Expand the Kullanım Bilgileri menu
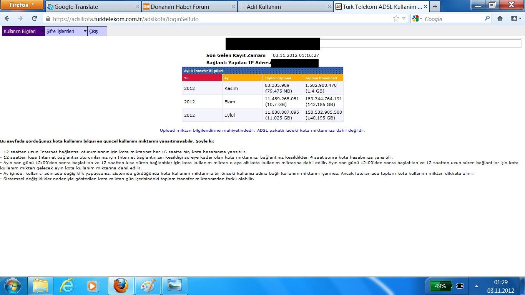The width and height of the screenshot is (525, 295). (23, 31)
